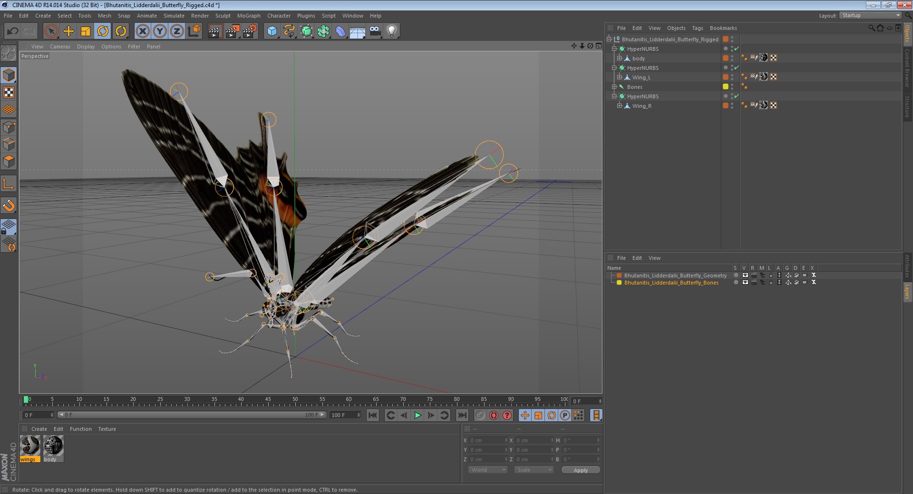Toggle autokeying button
The width and height of the screenshot is (913, 494).
point(494,415)
